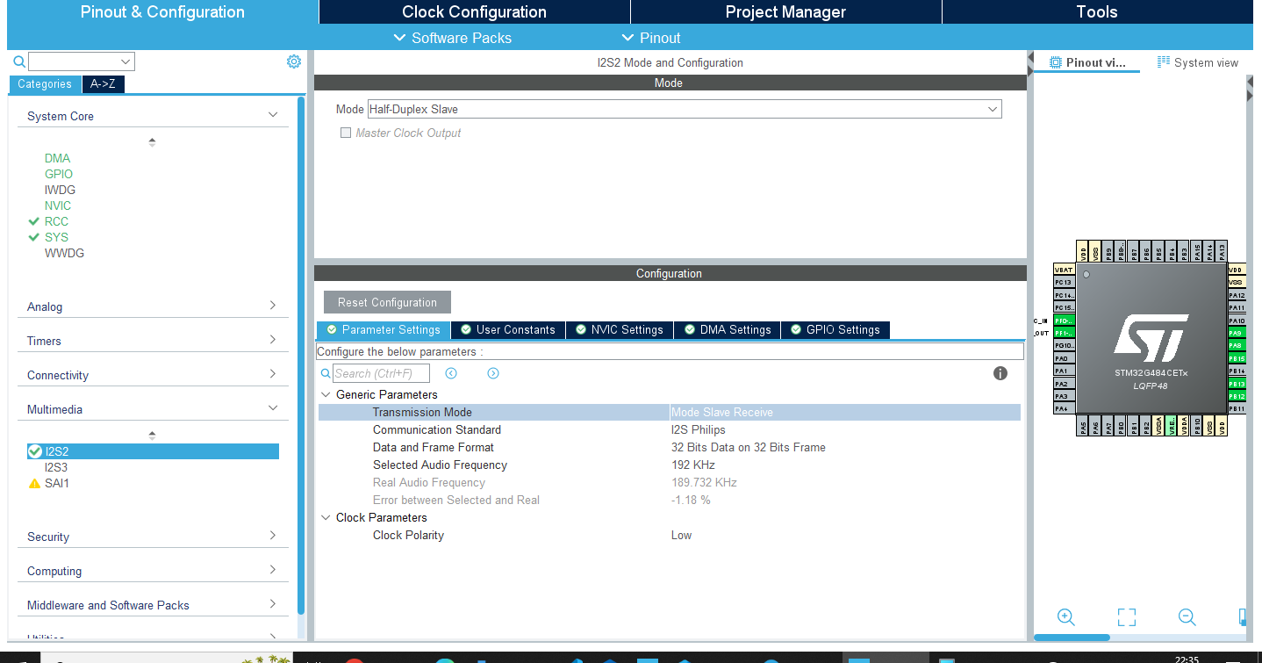Click the Reset Configuration button
This screenshot has width=1262, height=663.
pos(387,302)
